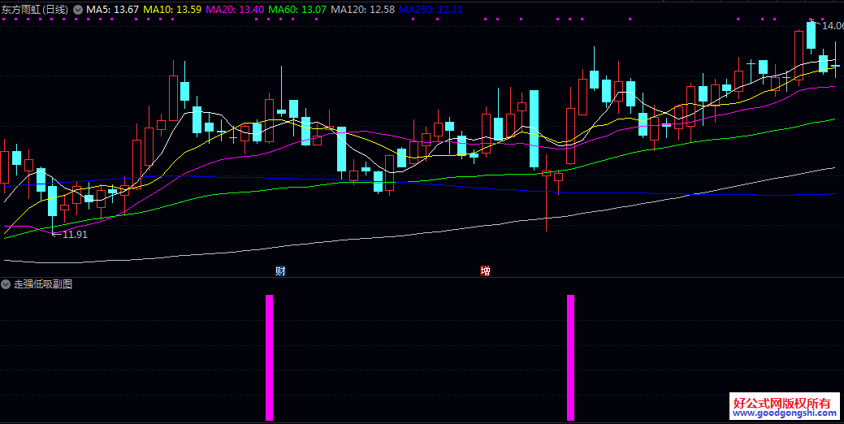Click the 11.91 lowest price label
This screenshot has width=844, height=424.
(x=75, y=235)
